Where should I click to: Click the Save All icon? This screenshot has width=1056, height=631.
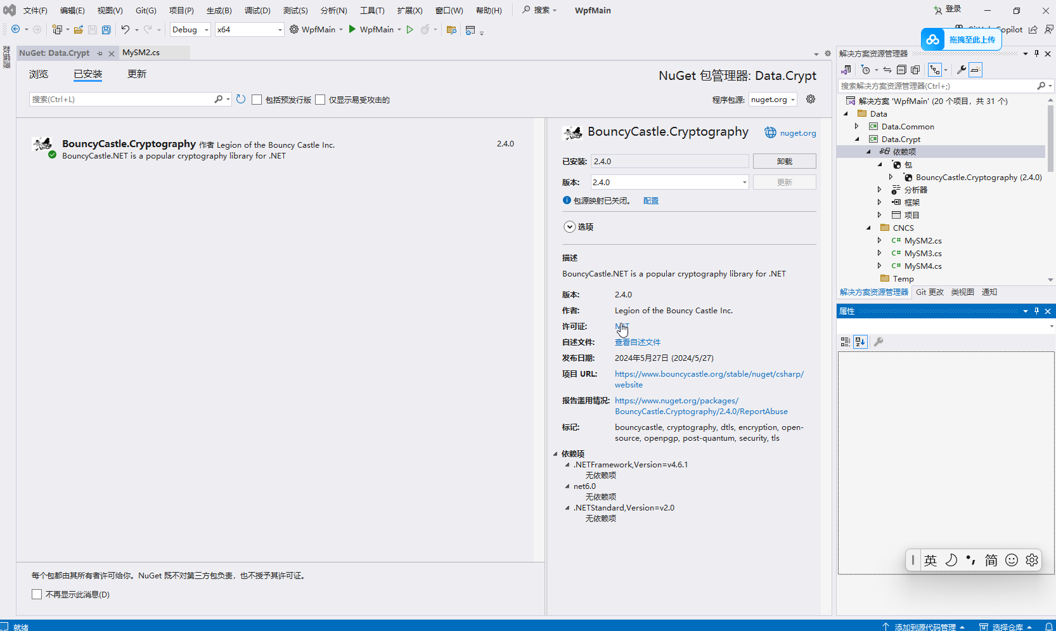click(106, 29)
